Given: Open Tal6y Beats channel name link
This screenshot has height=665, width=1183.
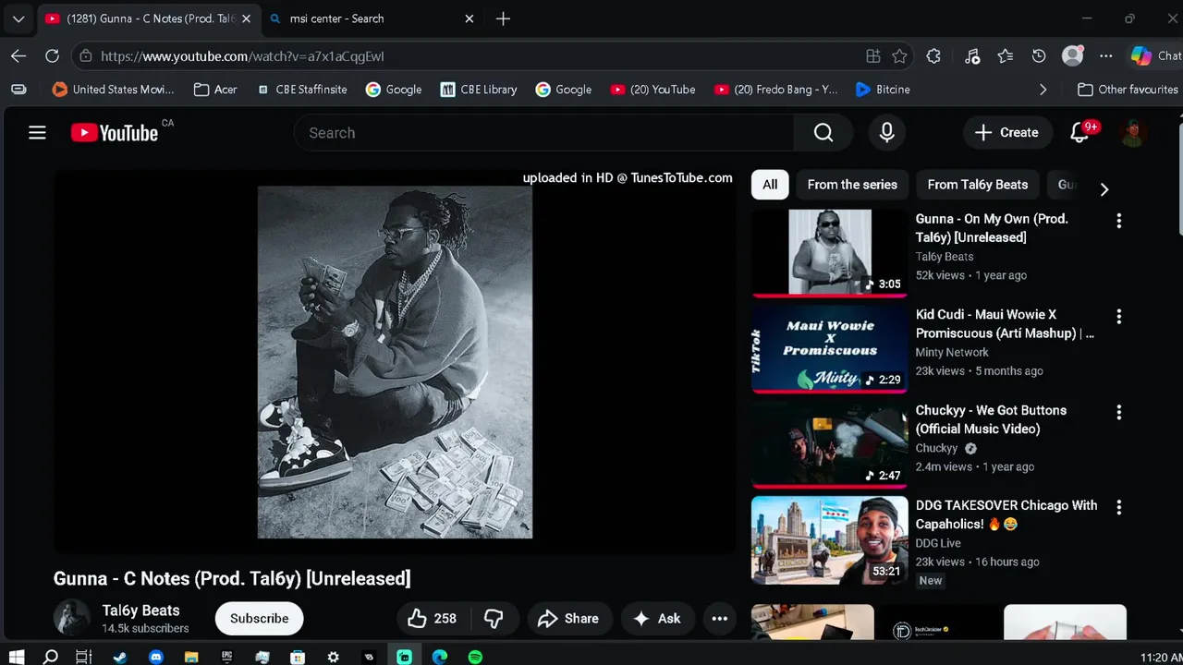Looking at the screenshot, I should 140,611.
